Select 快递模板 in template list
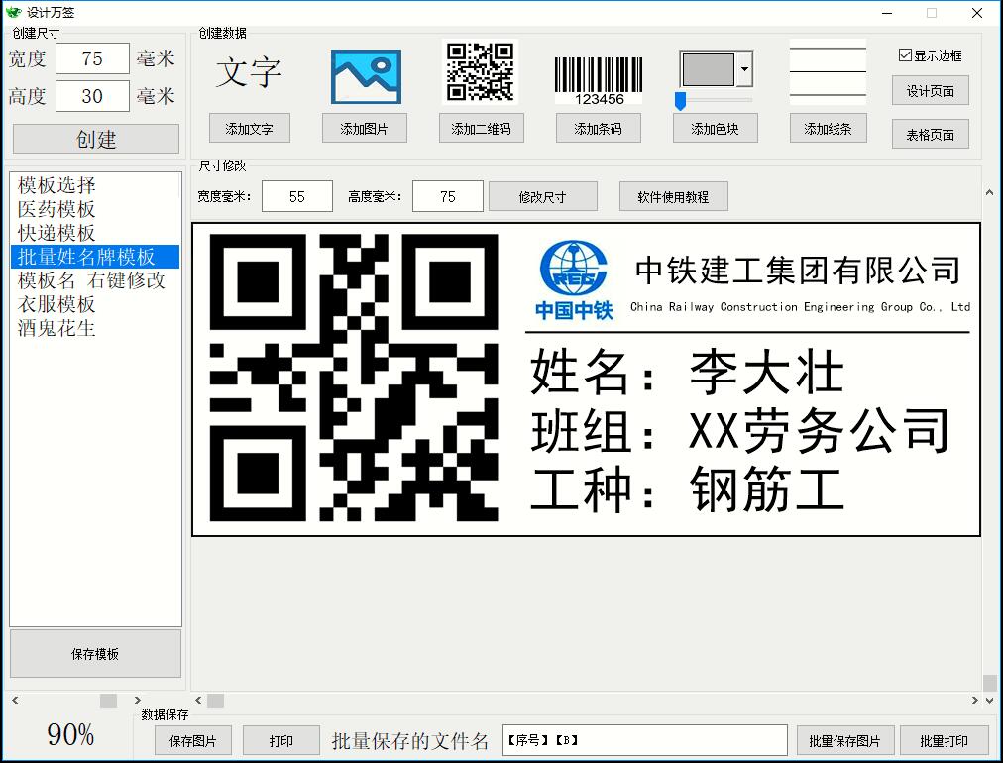Image resolution: width=1003 pixels, height=763 pixels. pos(56,233)
